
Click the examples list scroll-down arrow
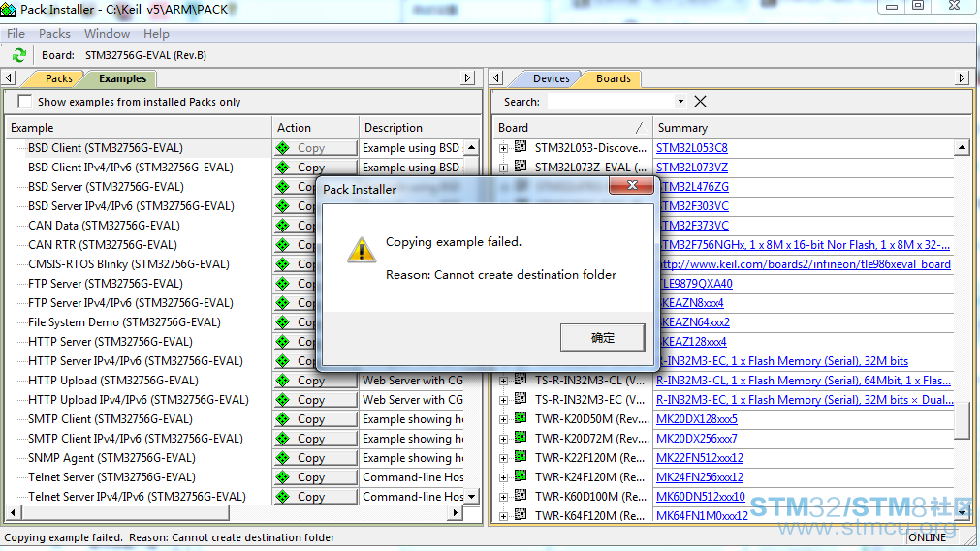[472, 497]
